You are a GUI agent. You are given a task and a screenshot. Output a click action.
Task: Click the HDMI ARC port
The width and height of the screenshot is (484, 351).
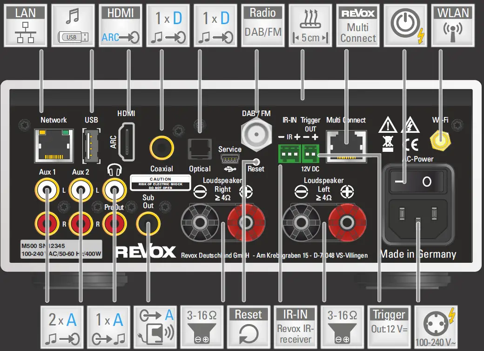tap(127, 142)
